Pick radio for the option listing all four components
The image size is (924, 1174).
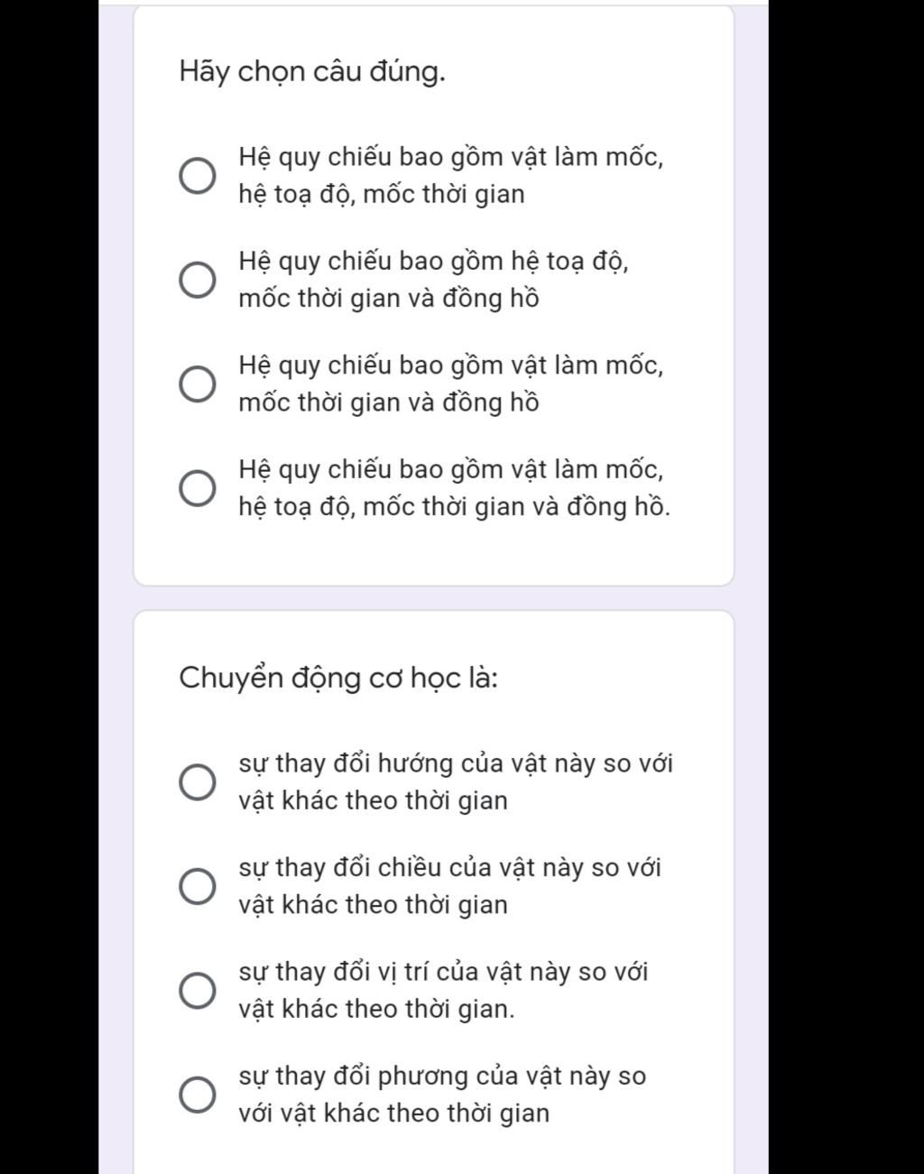pyautogui.click(x=198, y=488)
